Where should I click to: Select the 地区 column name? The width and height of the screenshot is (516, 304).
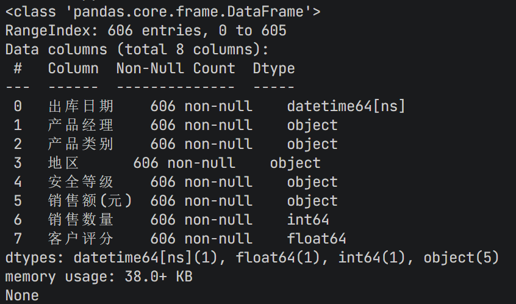click(x=64, y=163)
